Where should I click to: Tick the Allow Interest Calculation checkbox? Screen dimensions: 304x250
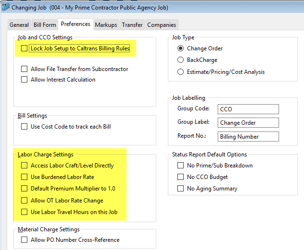click(x=24, y=80)
